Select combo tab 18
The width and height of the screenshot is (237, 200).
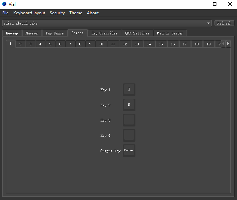[x=197, y=44]
